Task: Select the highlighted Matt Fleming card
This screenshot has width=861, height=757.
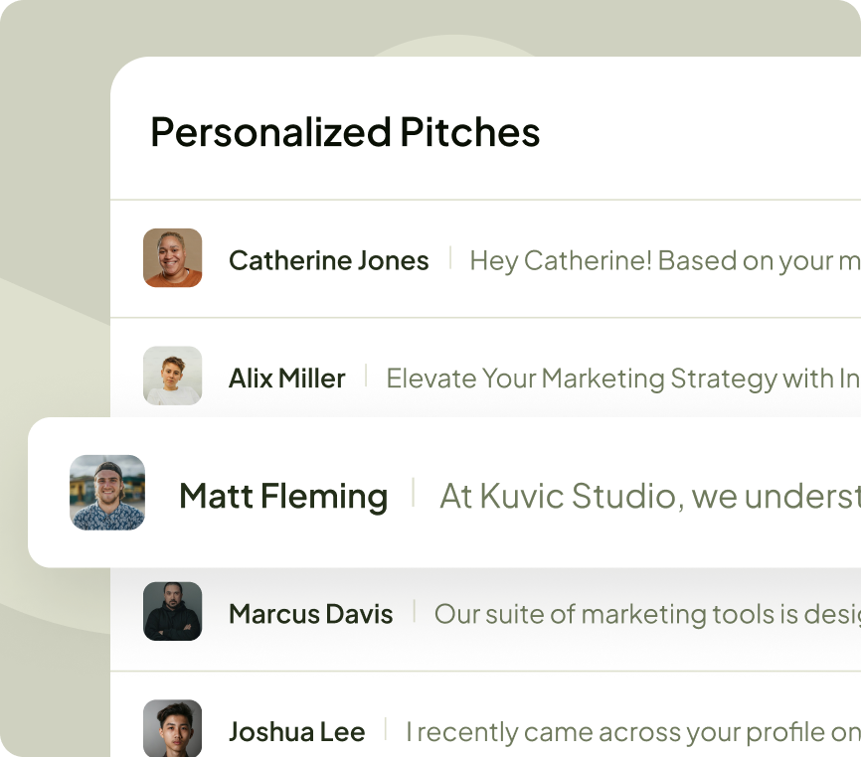Action: [x=444, y=493]
